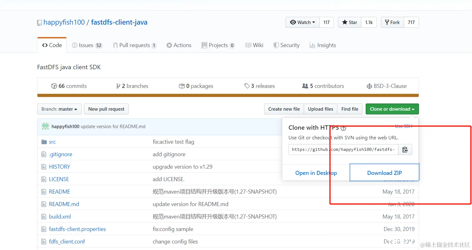Select the HTTPS clone URL field

pos(343,150)
